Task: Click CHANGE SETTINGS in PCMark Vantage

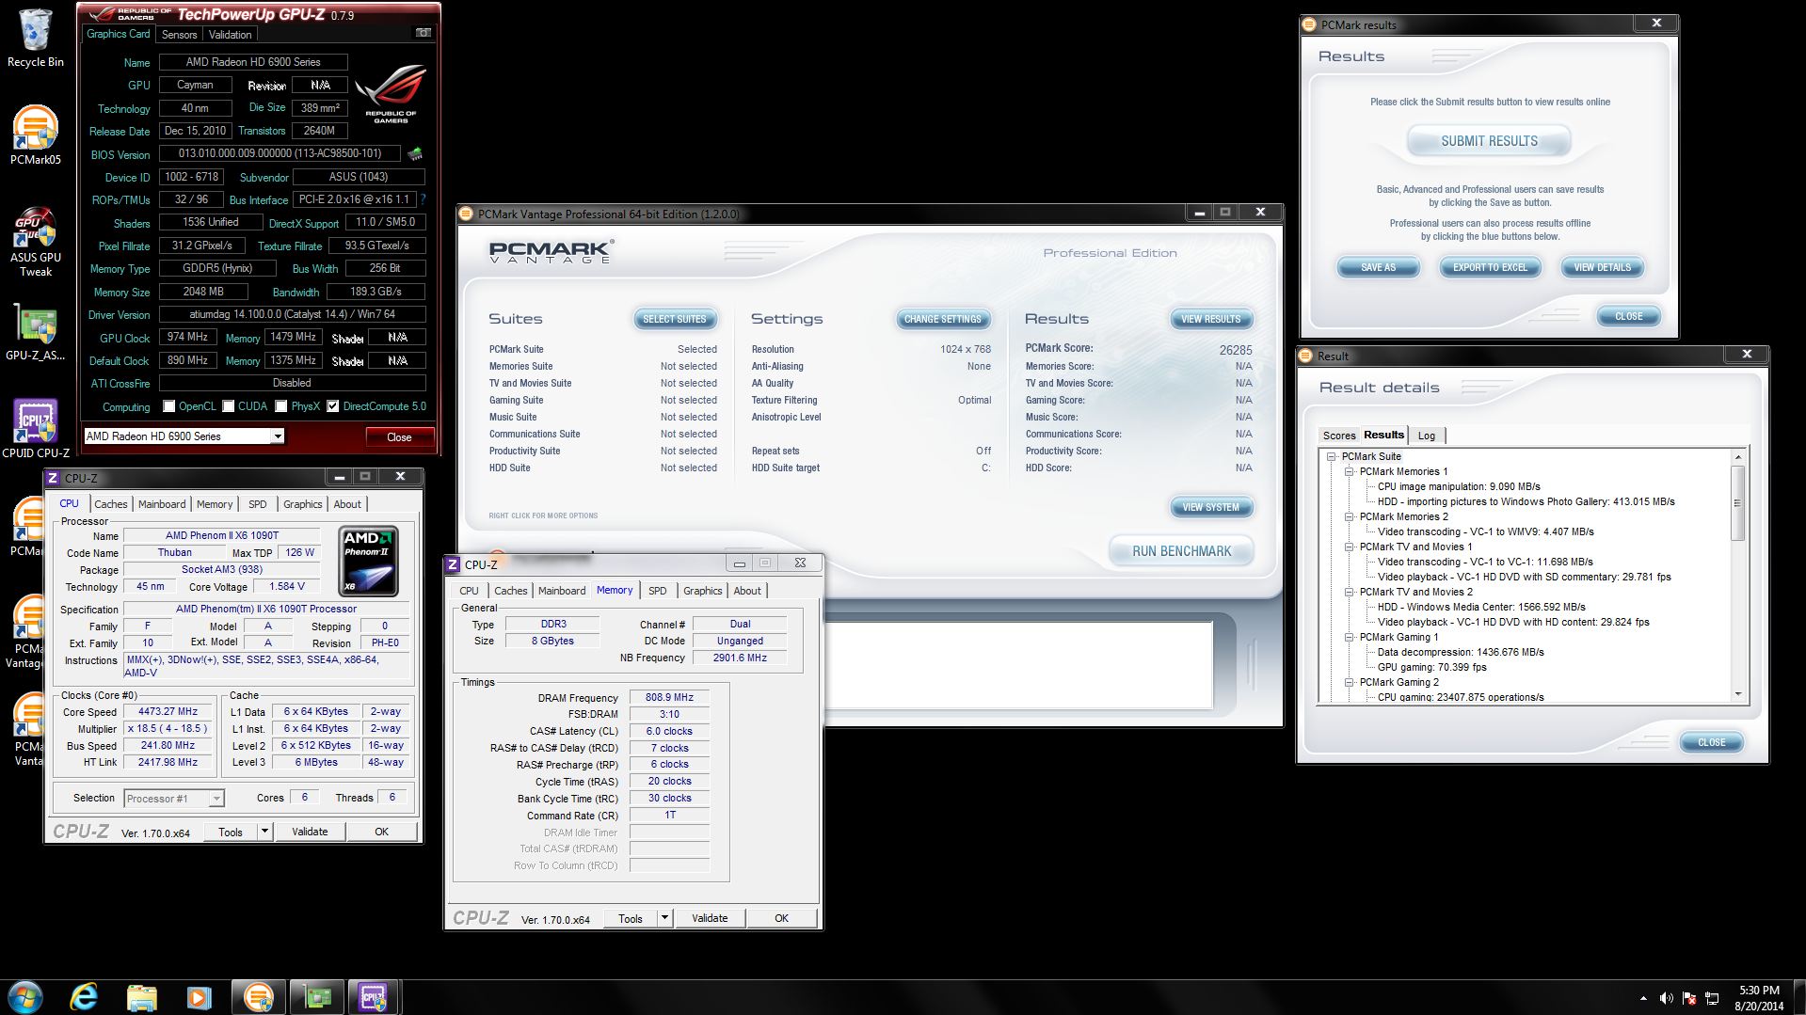Action: pos(942,319)
